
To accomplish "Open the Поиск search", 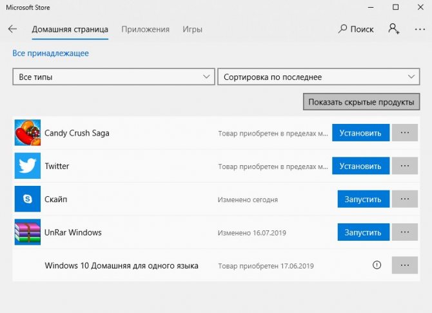I will pyautogui.click(x=356, y=29).
